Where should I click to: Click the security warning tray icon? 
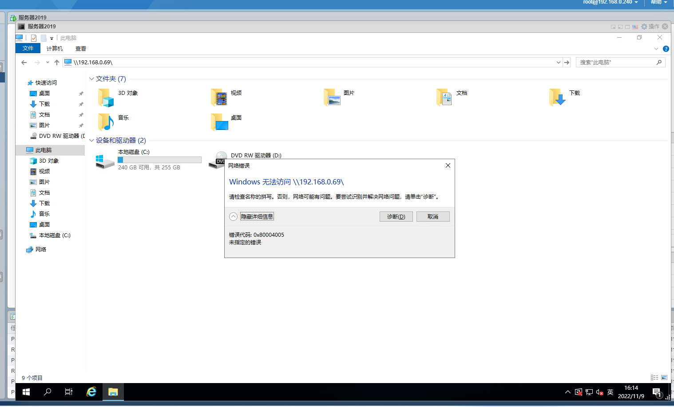pos(579,392)
